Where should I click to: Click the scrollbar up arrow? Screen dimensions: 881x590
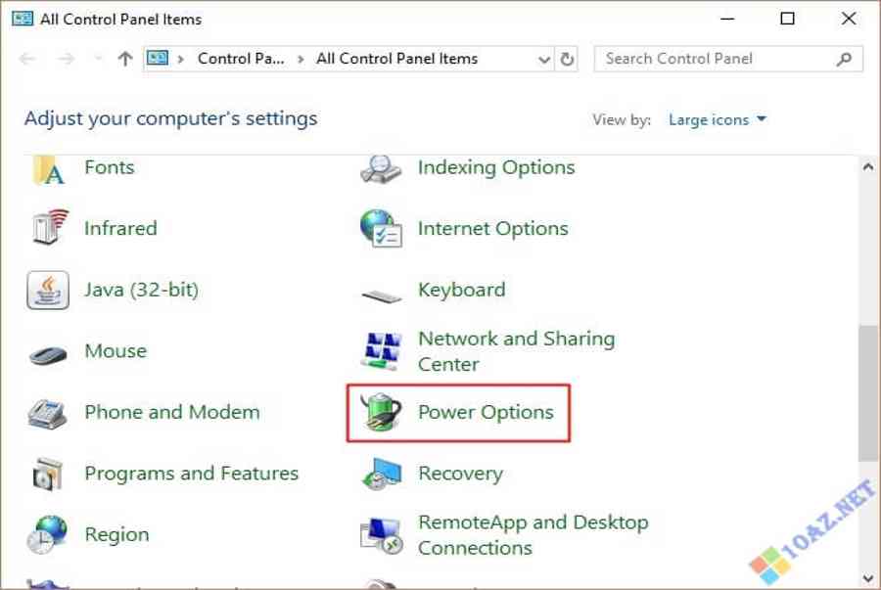click(868, 166)
